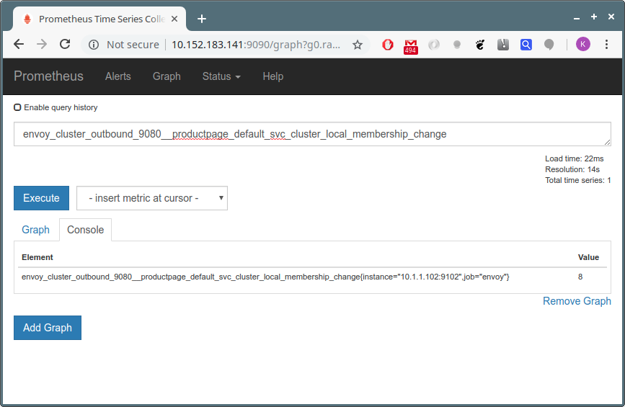Screen dimensions: 625x407
Task: Click the grey speech bubble extension
Action: [x=549, y=45]
